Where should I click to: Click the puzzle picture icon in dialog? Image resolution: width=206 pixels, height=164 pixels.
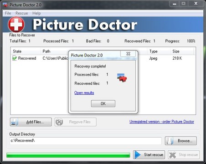122,78
